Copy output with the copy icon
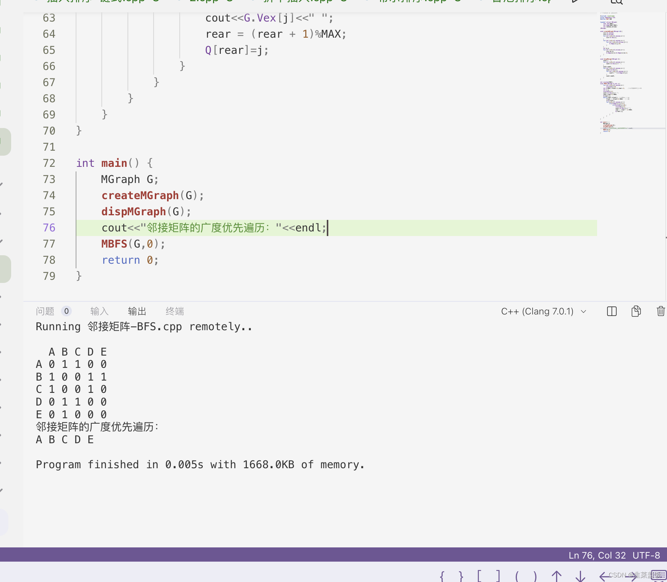The width and height of the screenshot is (667, 582). pos(636,311)
